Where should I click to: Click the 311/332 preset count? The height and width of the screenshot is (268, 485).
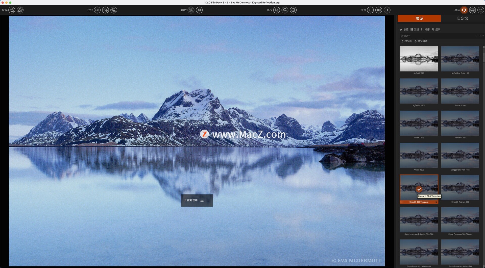[480, 36]
